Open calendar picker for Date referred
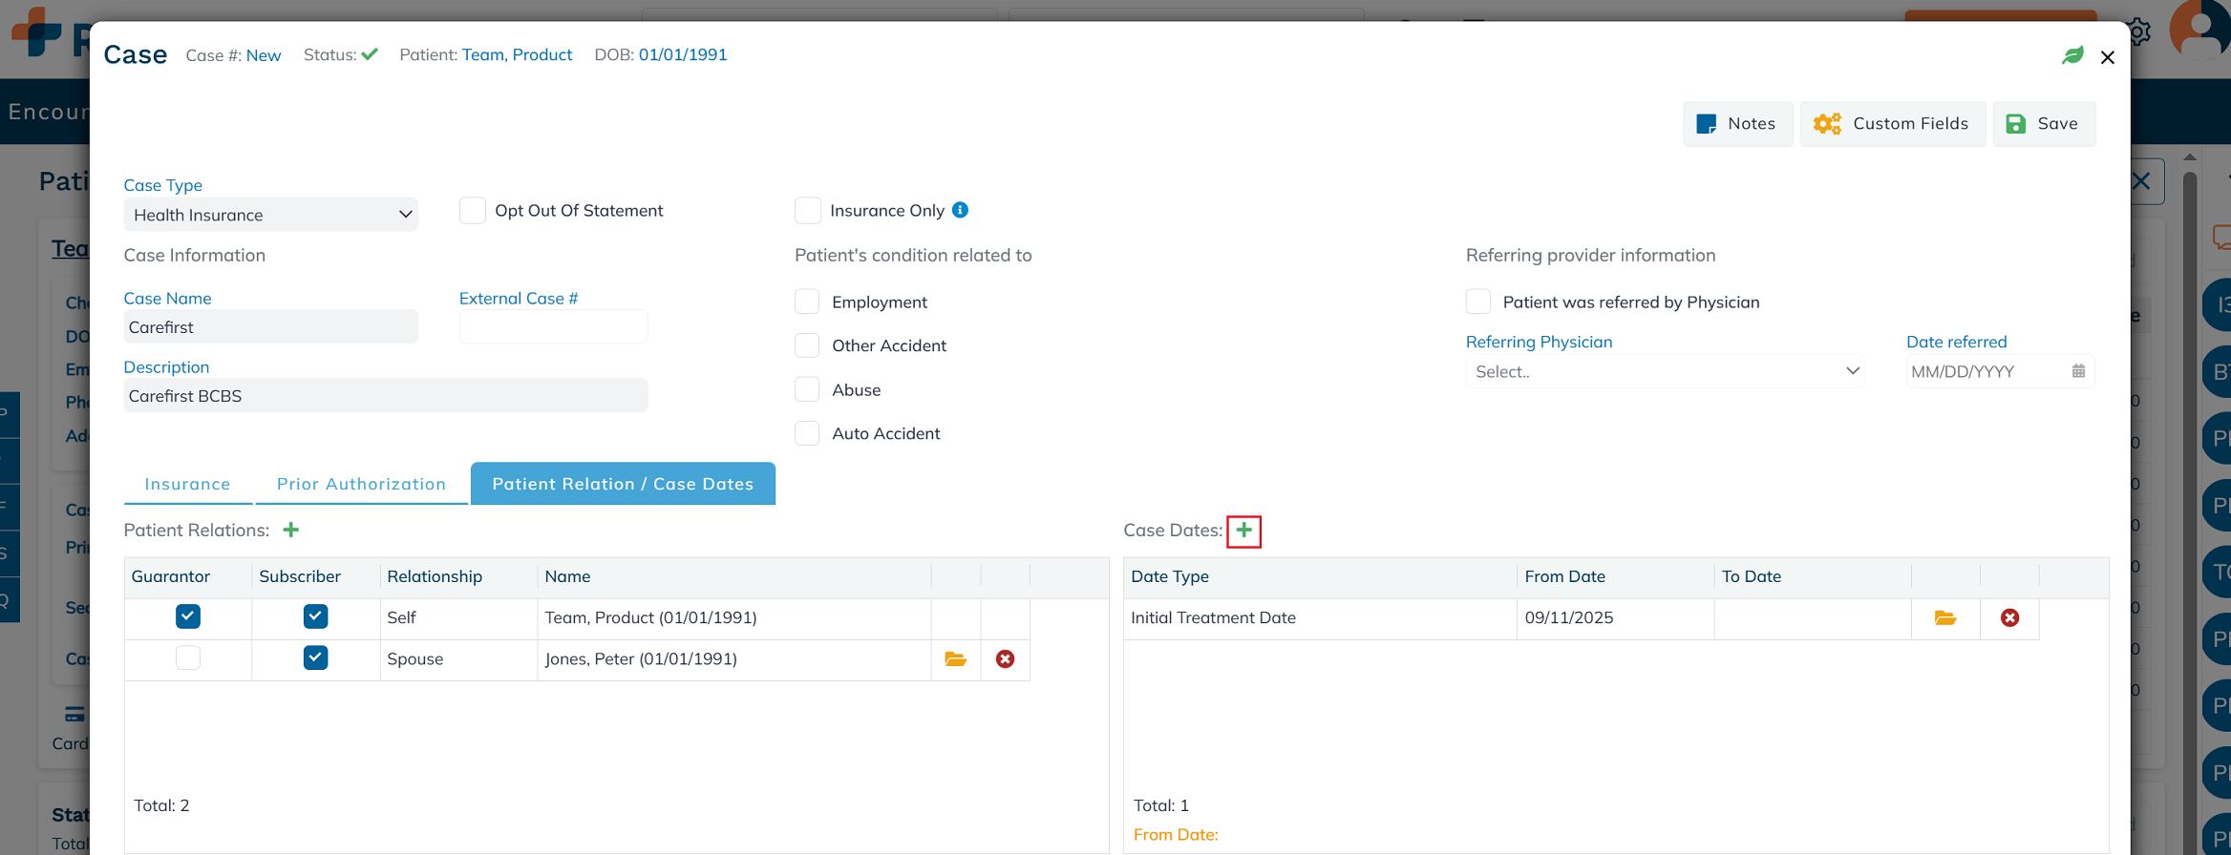 point(2078,371)
